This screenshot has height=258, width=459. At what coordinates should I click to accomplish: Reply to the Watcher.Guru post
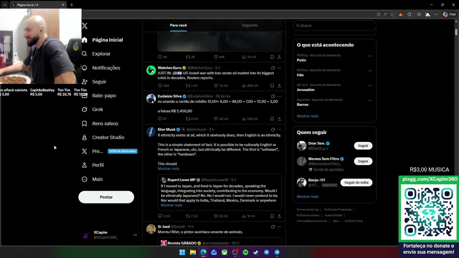click(x=160, y=86)
